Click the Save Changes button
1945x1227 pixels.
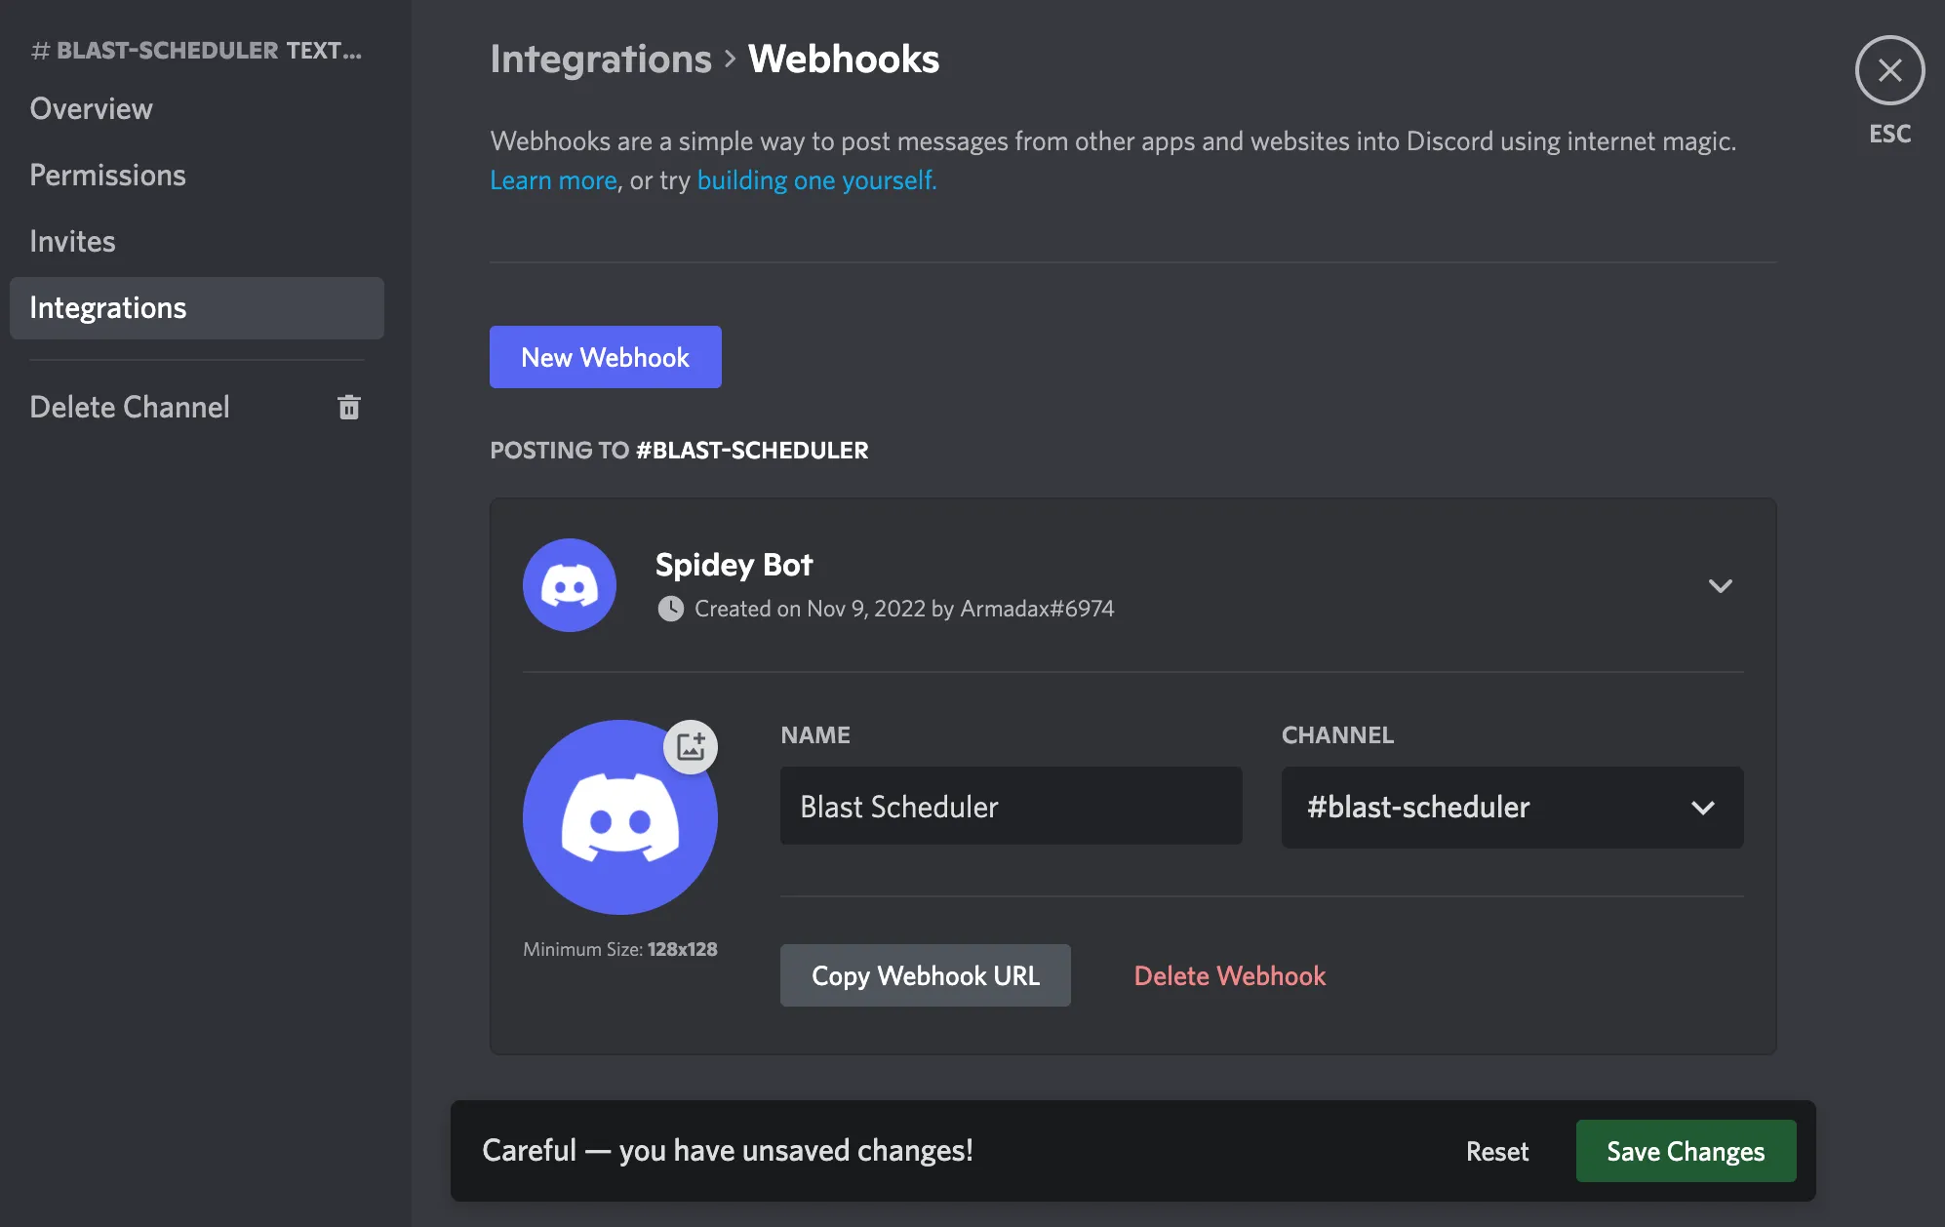pyautogui.click(x=1686, y=1151)
